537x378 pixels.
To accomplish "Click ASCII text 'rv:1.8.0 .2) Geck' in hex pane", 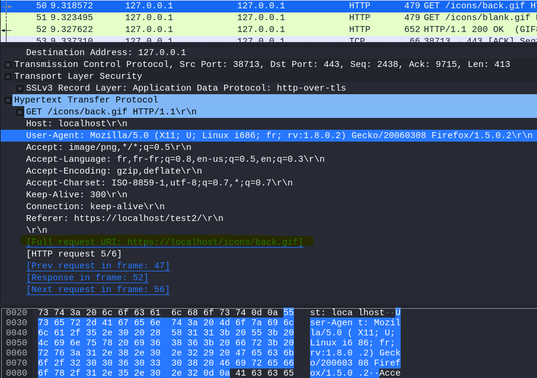I will 355,353.
